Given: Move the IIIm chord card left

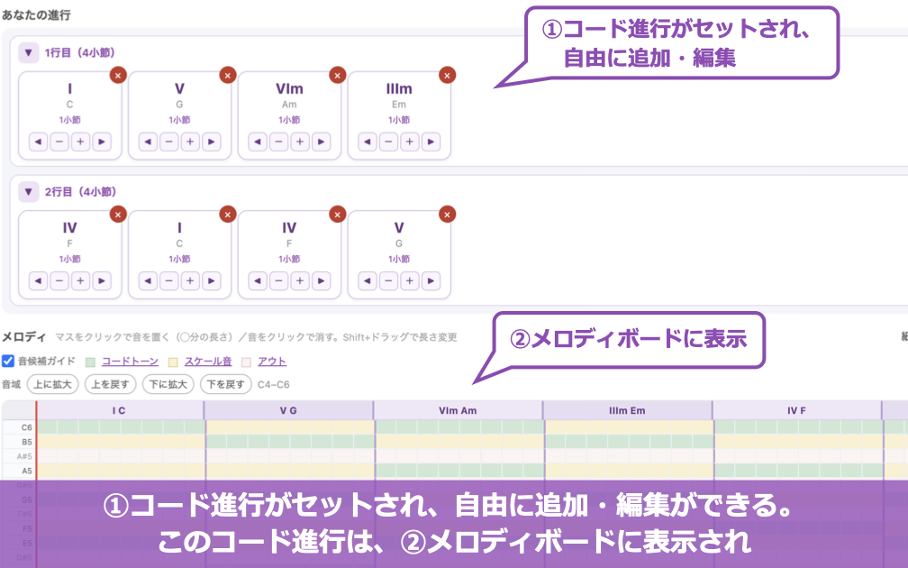Looking at the screenshot, I should coord(368,142).
